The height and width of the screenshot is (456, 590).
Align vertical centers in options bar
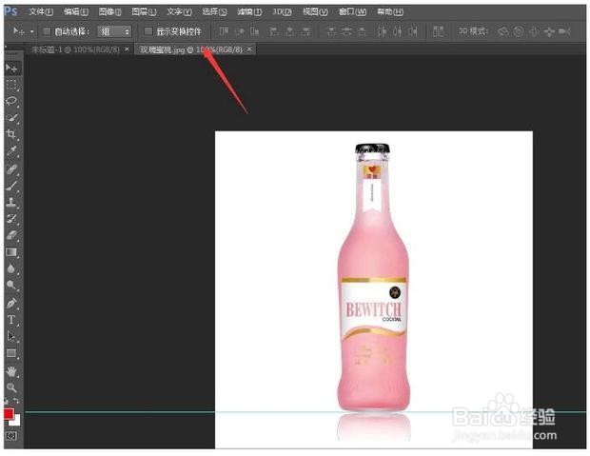[x=240, y=31]
